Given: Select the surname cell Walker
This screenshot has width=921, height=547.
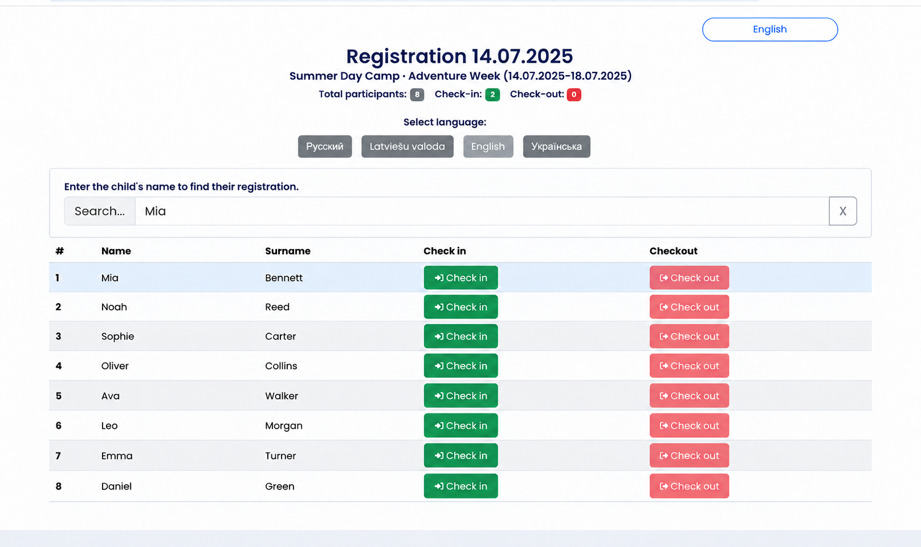Looking at the screenshot, I should (x=282, y=396).
